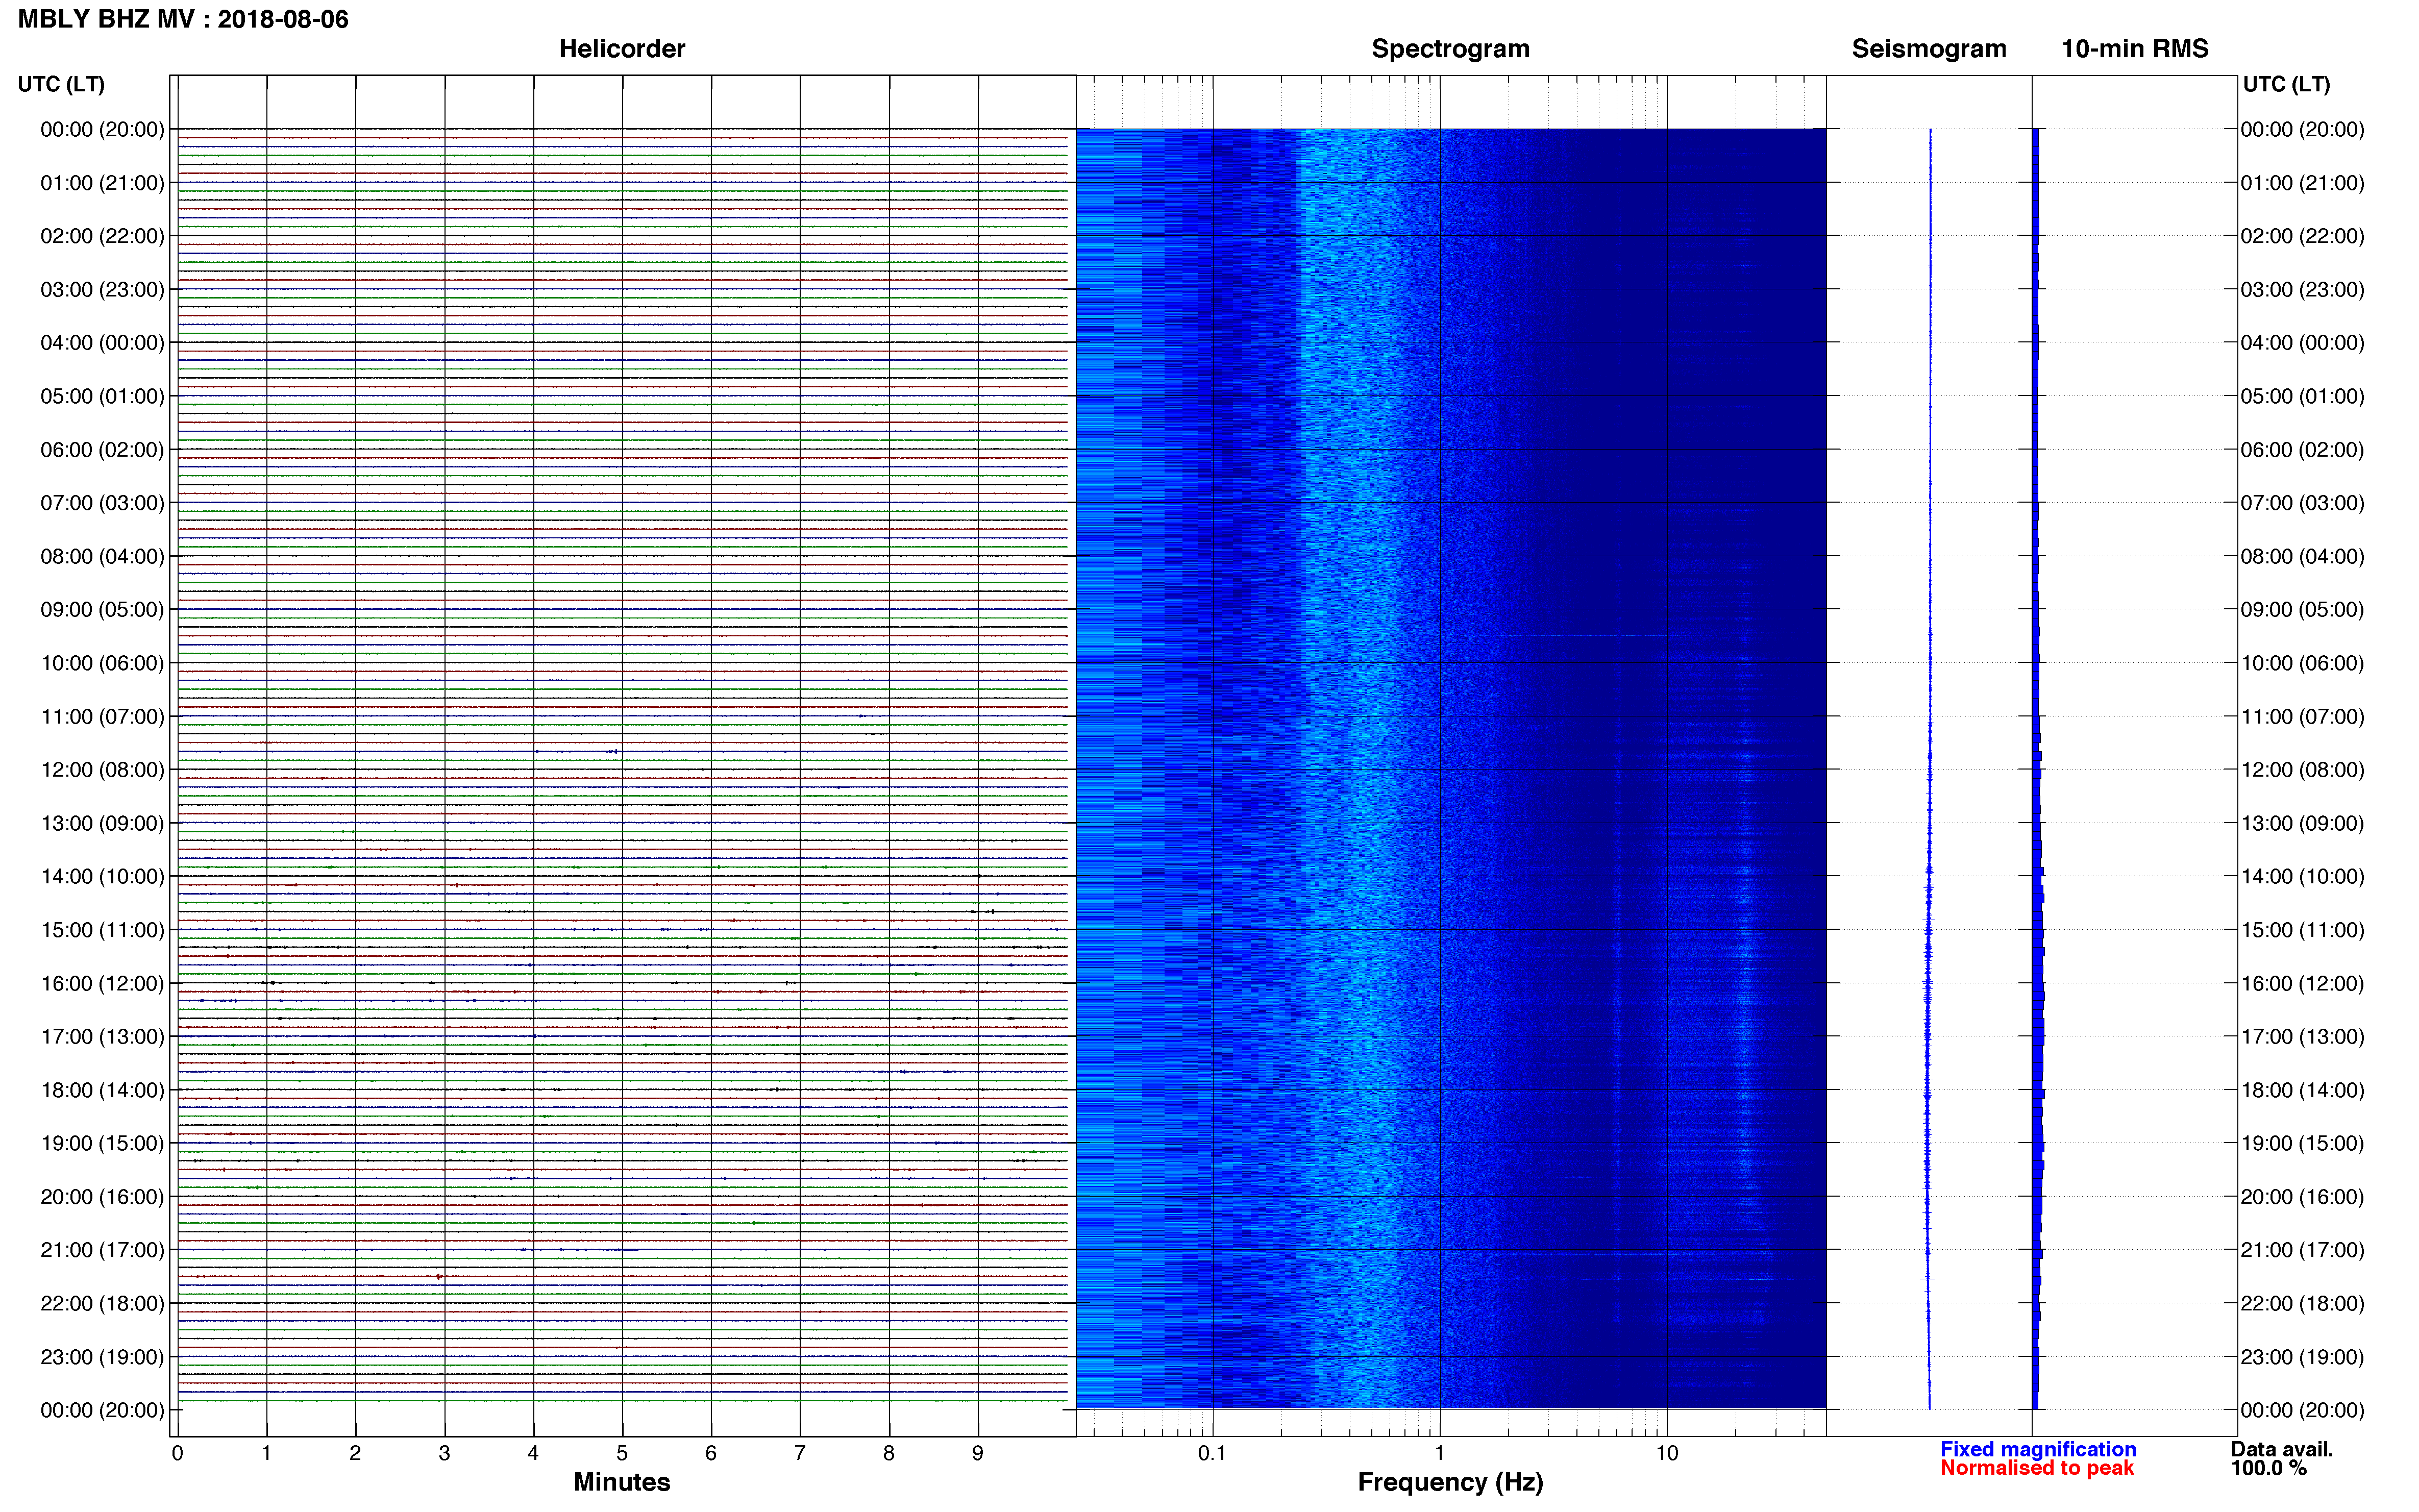Click the 'Fixed magnification' legend text
Image resolution: width=2419 pixels, height=1512 pixels.
(x=2038, y=1449)
